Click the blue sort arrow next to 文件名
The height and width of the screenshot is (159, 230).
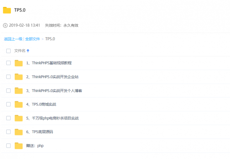[x=28, y=51]
